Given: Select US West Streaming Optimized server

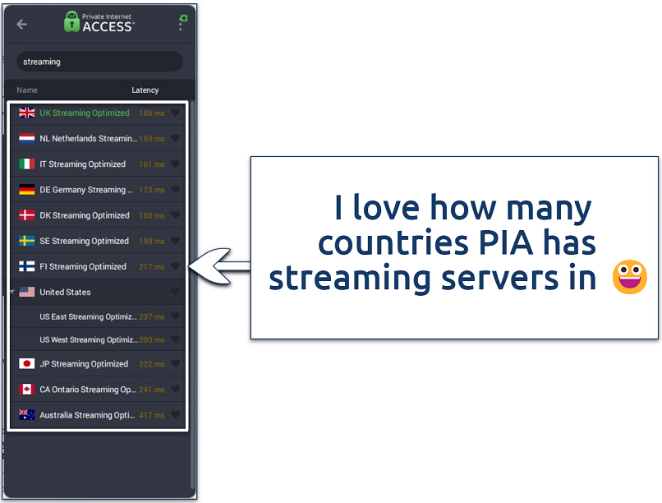Looking at the screenshot, I should pos(89,340).
